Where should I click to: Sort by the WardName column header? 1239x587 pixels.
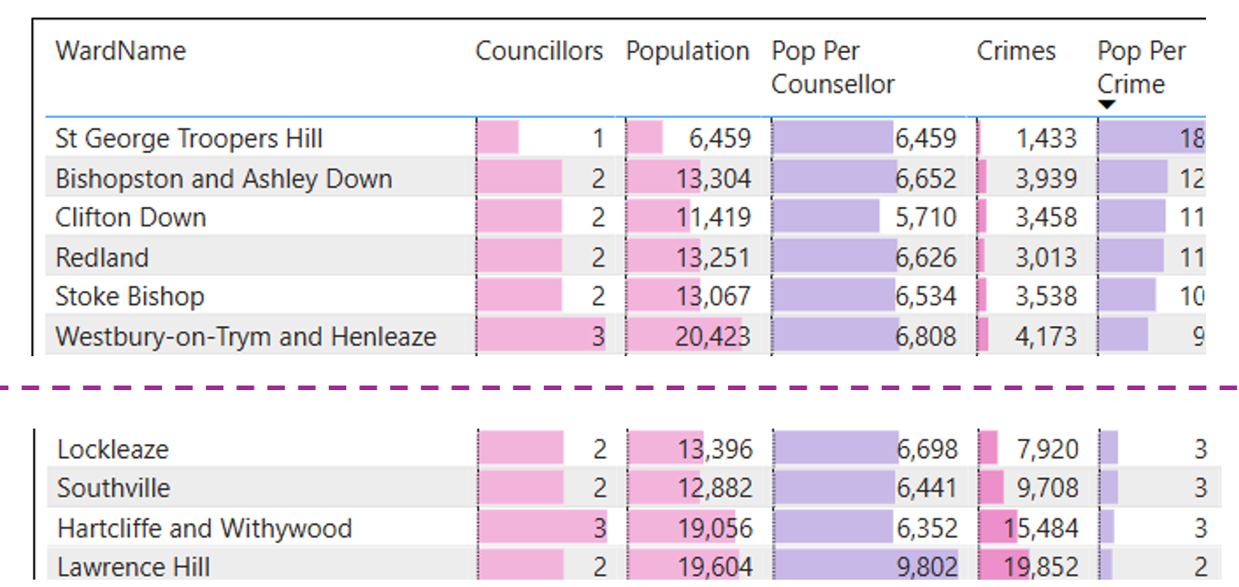click(x=120, y=50)
